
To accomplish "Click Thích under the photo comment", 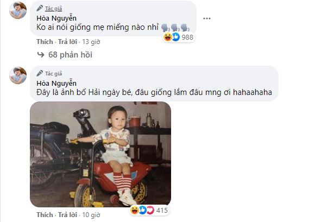I will pyautogui.click(x=45, y=215).
